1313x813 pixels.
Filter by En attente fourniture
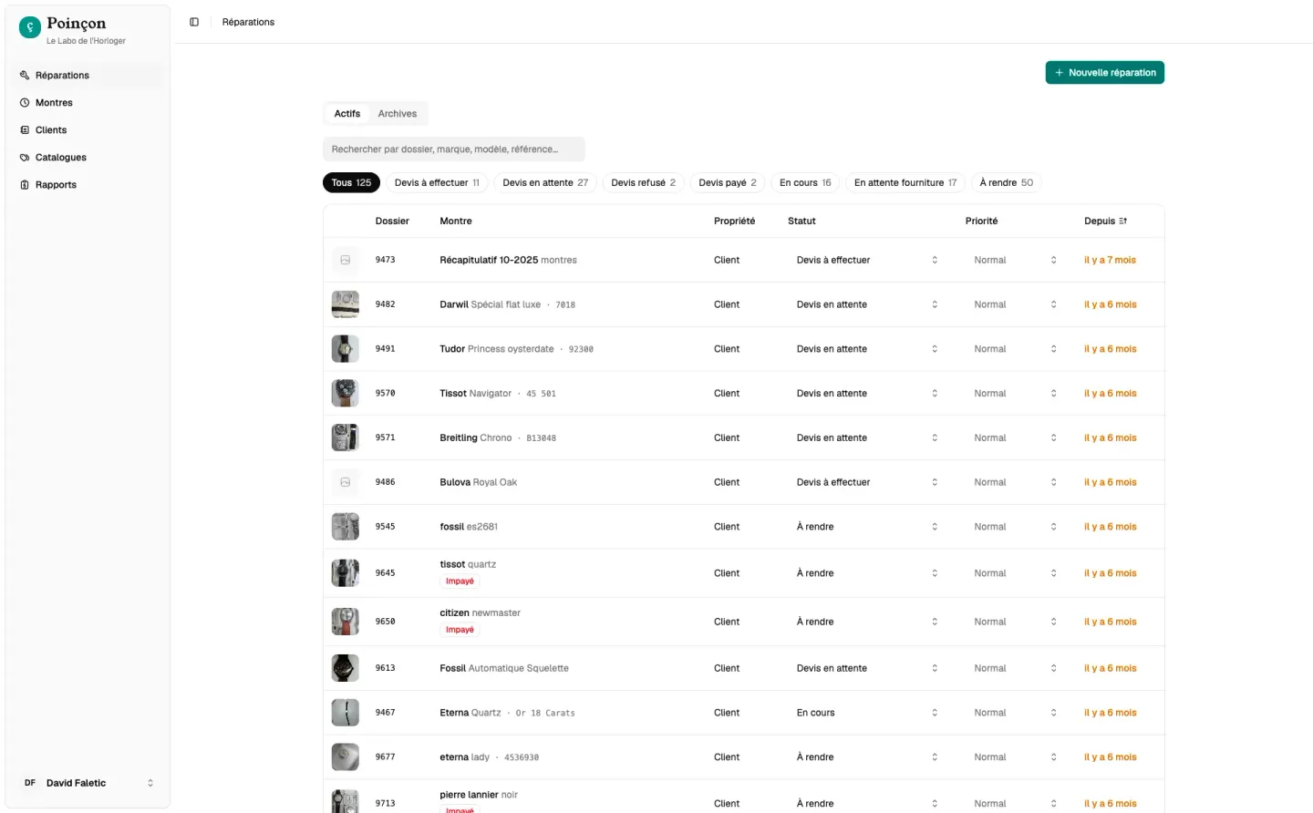(x=905, y=182)
